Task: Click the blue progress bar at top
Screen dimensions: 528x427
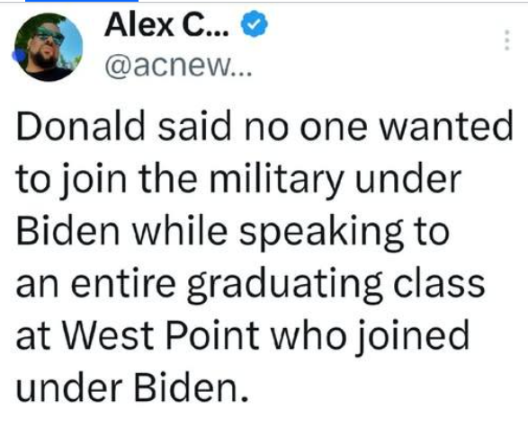Action: 82,1
